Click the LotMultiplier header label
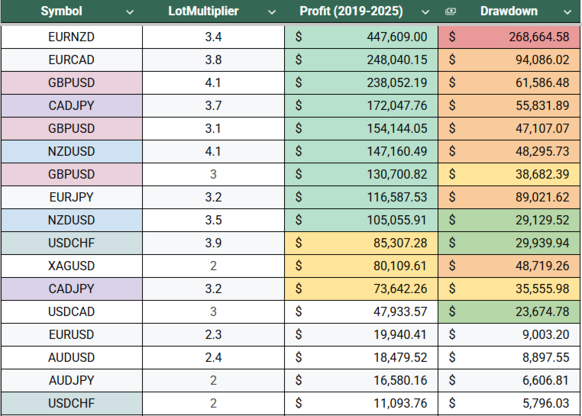 click(x=202, y=11)
